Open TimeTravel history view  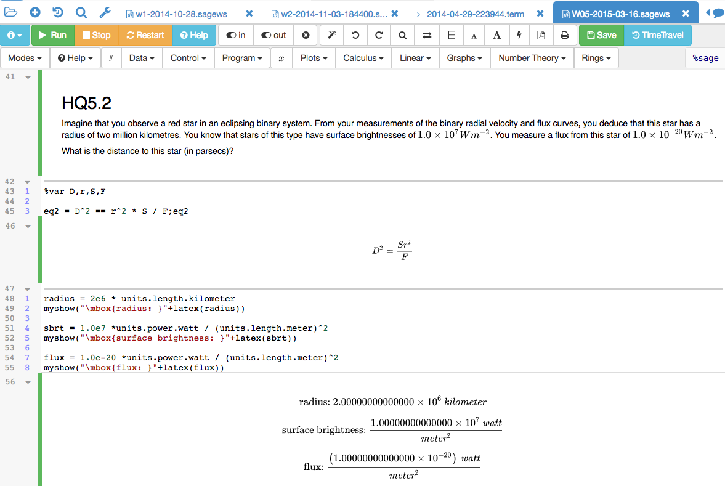coord(658,35)
